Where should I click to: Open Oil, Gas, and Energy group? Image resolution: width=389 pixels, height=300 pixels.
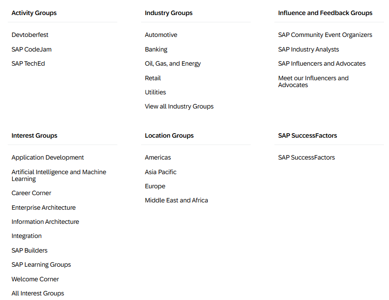(x=173, y=64)
